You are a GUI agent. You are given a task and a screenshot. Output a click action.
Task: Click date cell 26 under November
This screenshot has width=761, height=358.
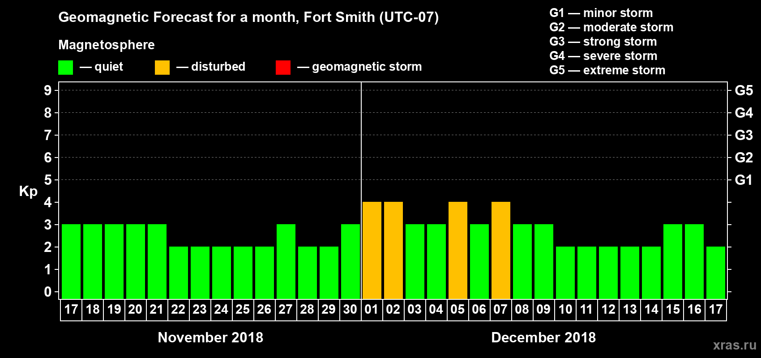tap(265, 310)
